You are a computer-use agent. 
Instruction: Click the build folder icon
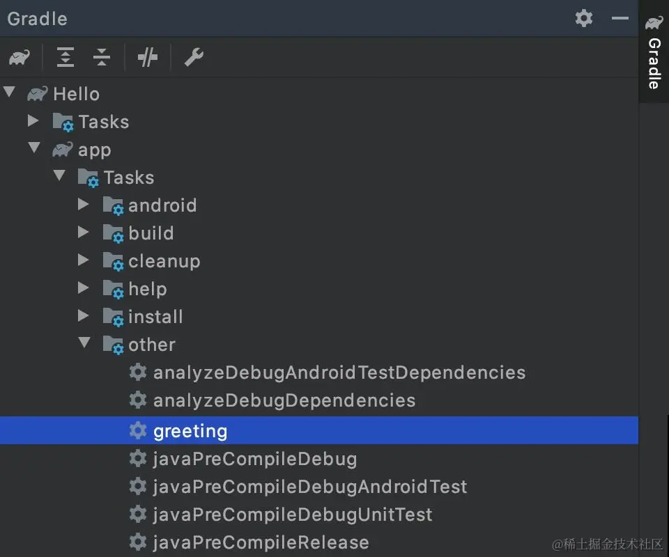pyautogui.click(x=114, y=233)
